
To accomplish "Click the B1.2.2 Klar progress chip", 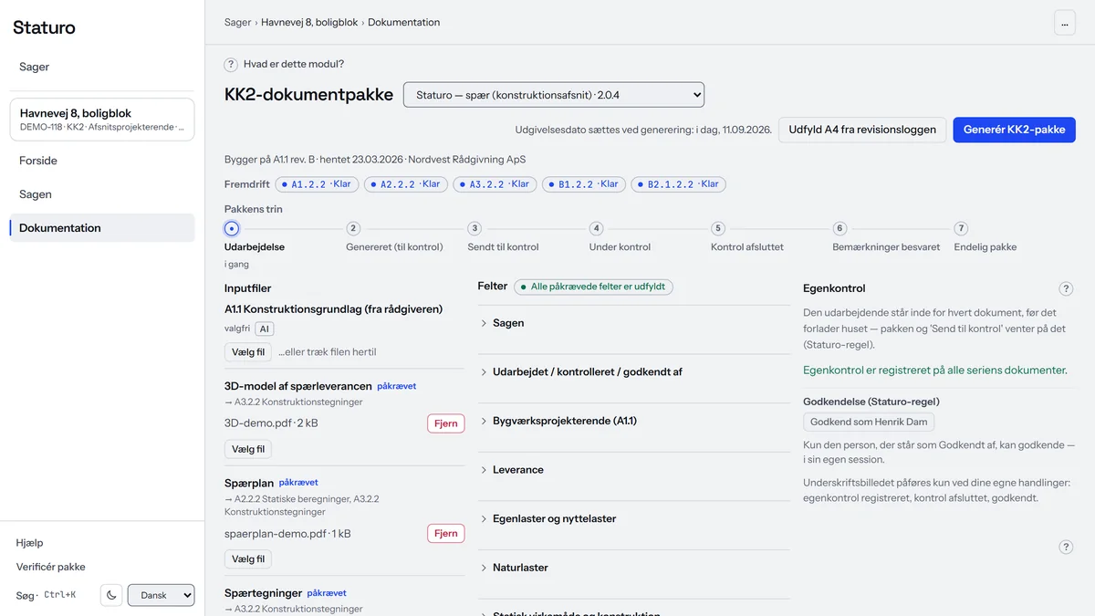I will (x=583, y=184).
